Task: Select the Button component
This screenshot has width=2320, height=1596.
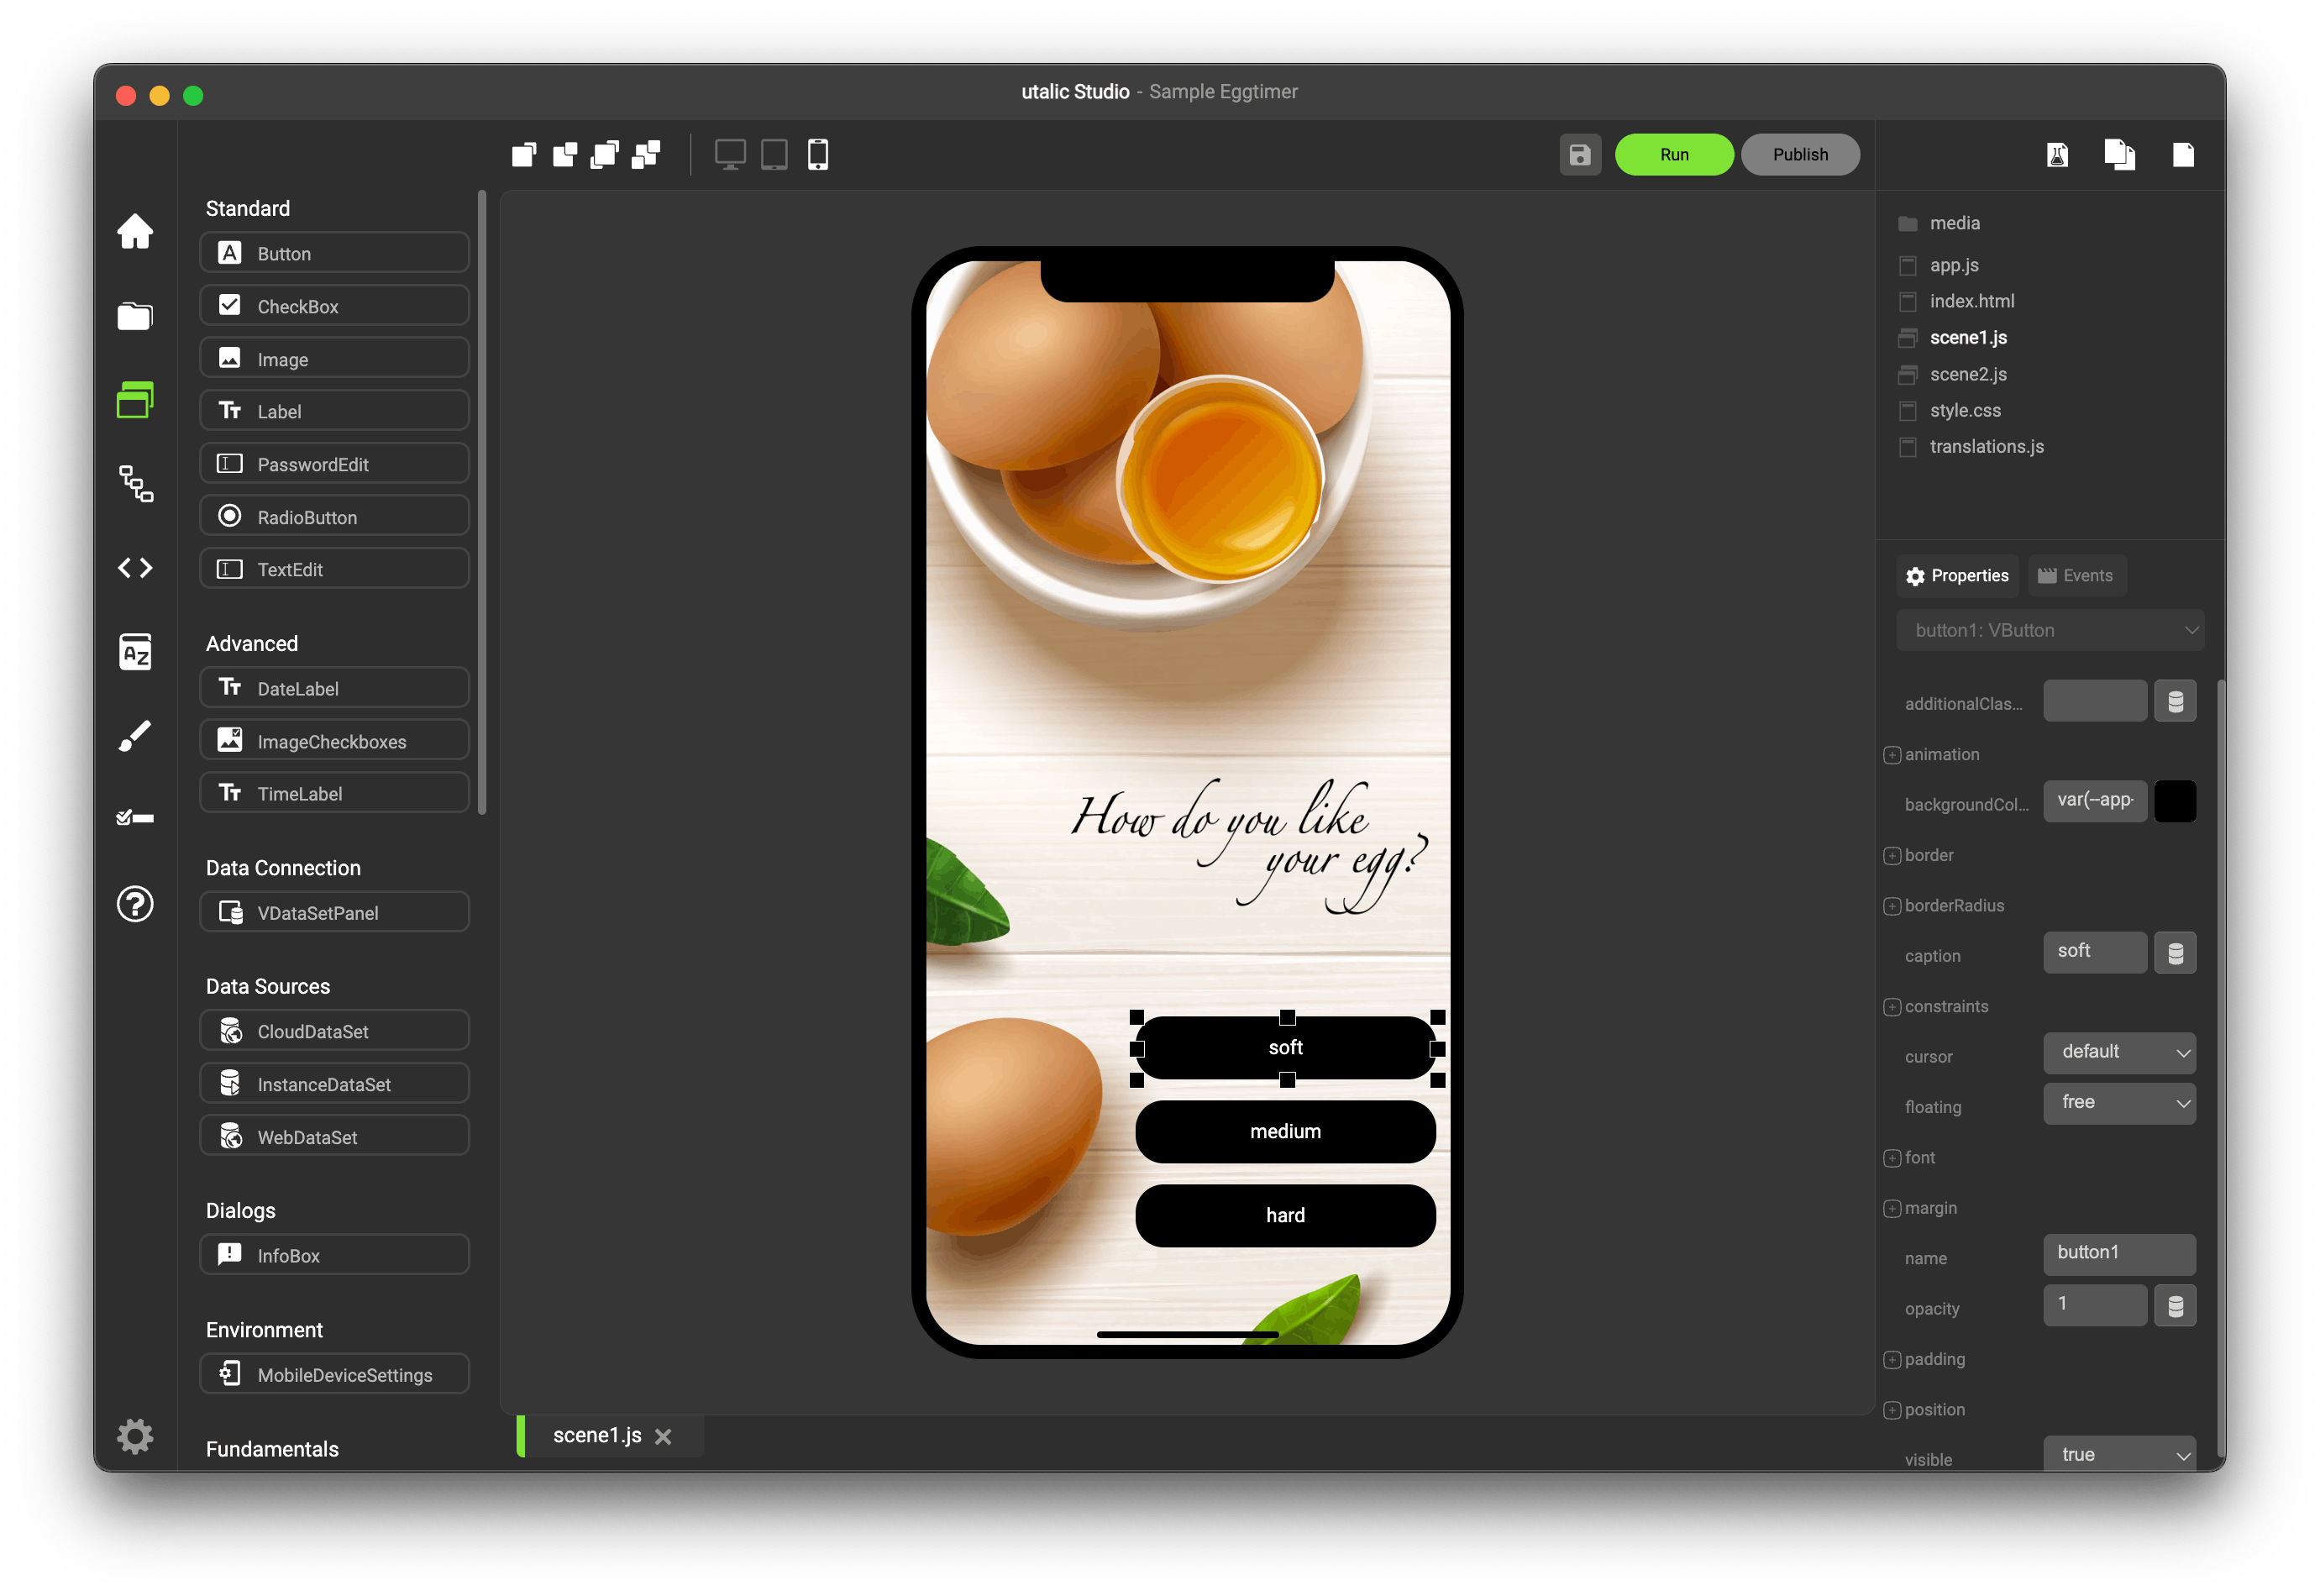Action: (334, 253)
